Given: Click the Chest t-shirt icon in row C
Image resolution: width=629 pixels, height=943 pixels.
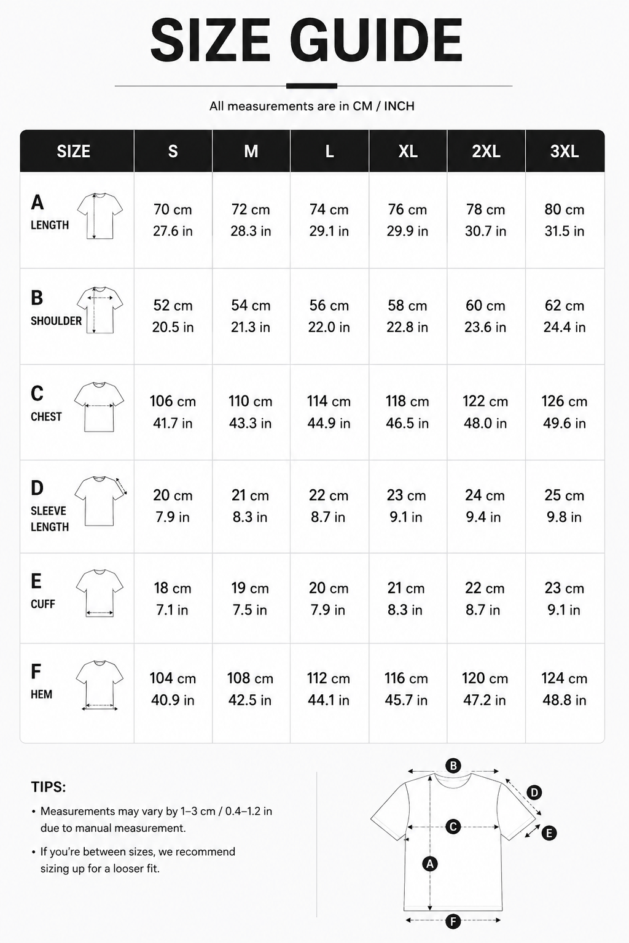Looking at the screenshot, I should [99, 406].
